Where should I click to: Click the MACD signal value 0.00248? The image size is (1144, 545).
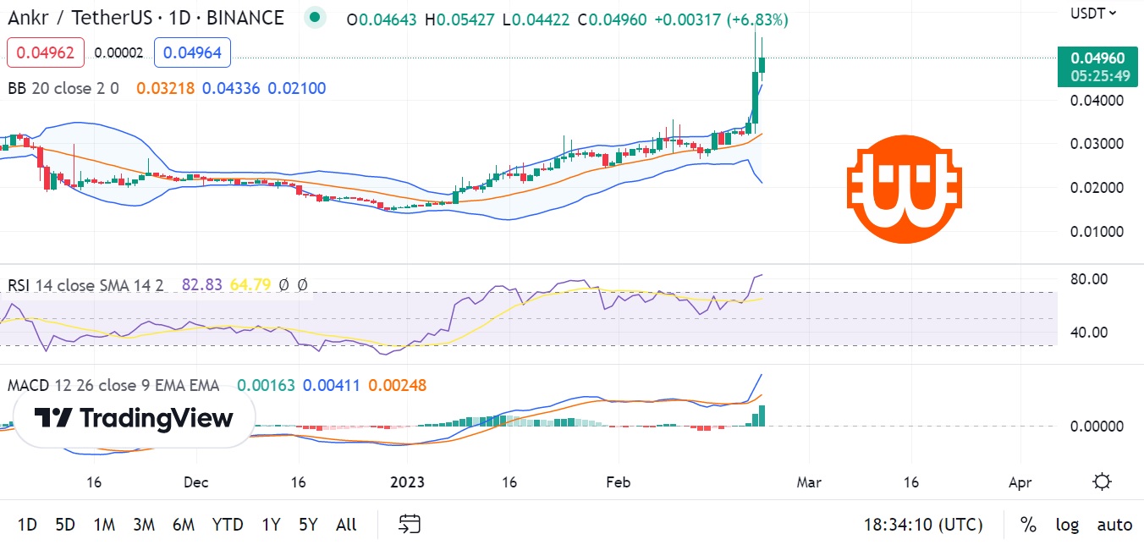(397, 386)
